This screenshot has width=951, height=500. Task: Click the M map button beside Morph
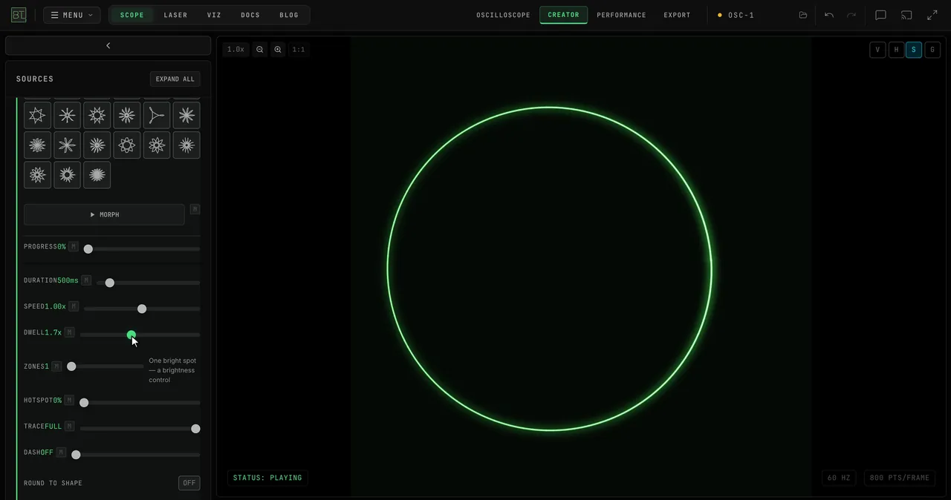pos(195,209)
